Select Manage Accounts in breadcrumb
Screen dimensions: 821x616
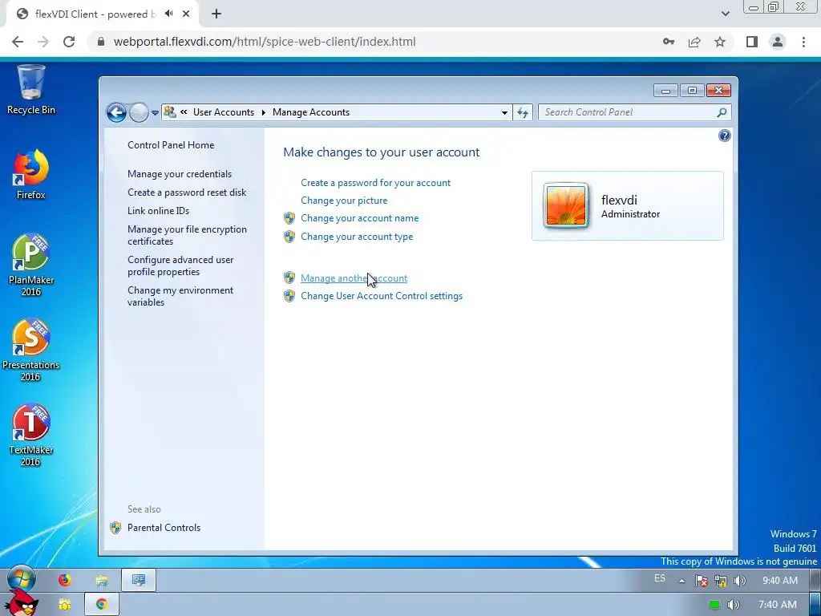311,112
